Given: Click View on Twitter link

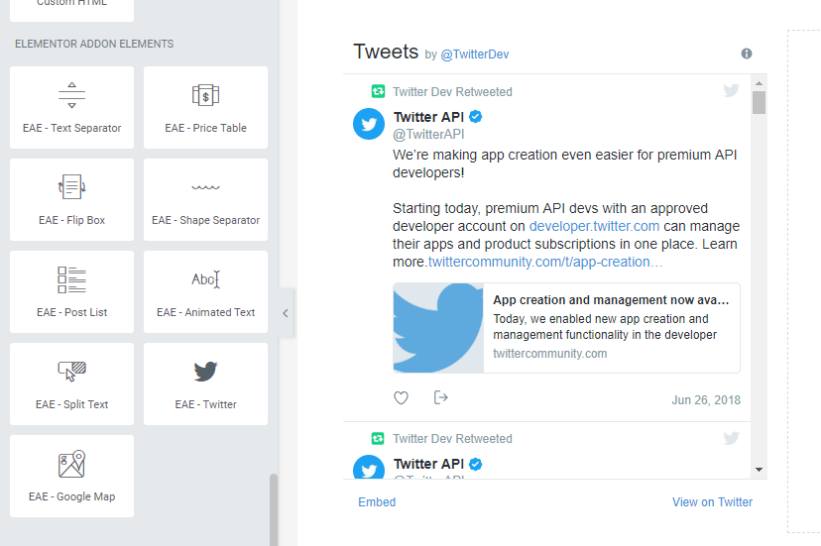Looking at the screenshot, I should tap(712, 502).
